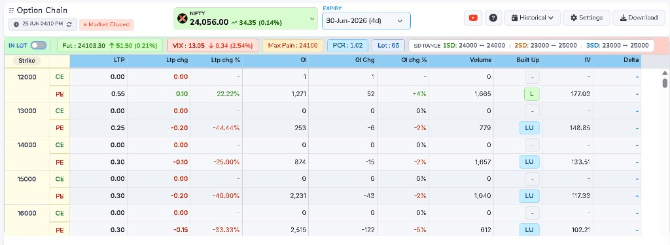This screenshot has width=670, height=245.
Task: Select the 15000 strike cell
Action: (x=27, y=188)
